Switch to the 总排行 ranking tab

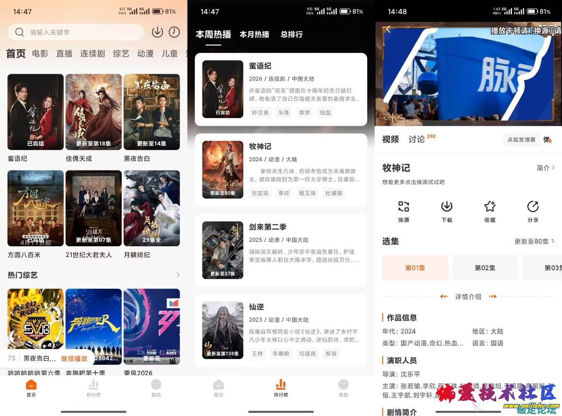pyautogui.click(x=292, y=35)
